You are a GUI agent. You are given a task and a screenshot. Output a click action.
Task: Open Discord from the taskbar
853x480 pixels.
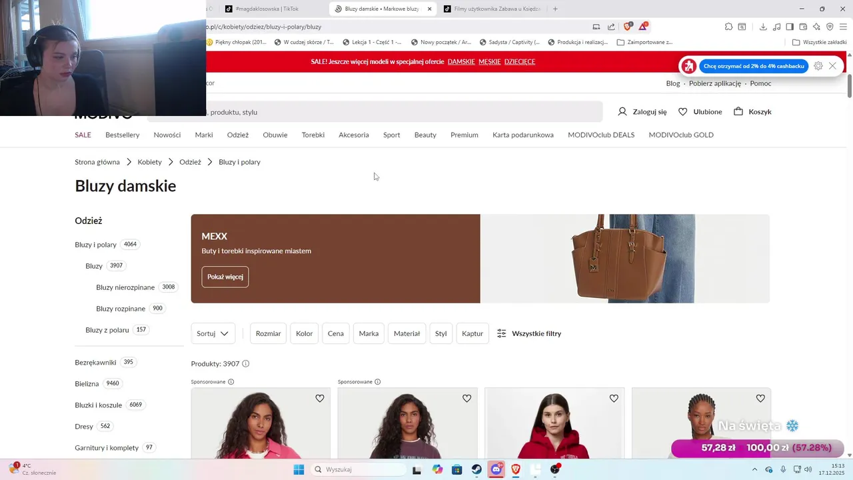point(496,469)
